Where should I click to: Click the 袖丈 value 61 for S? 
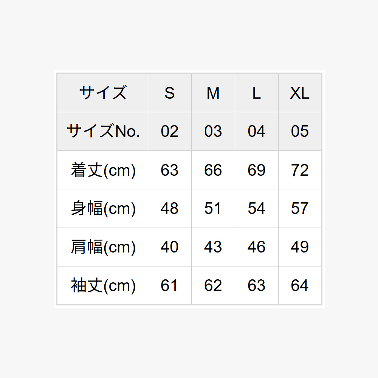click(170, 285)
